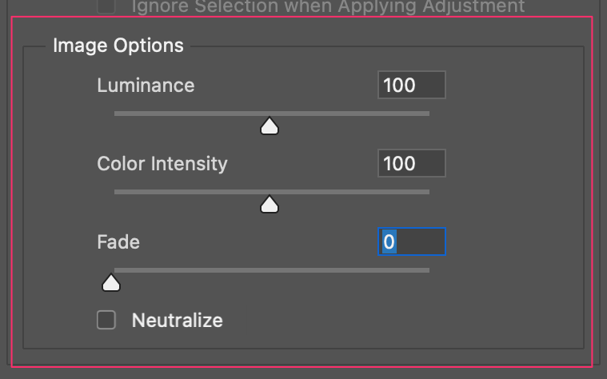
Task: Click the Color Intensity label text
Action: pos(162,163)
